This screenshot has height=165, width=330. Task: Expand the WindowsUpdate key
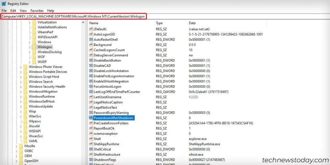coord(21,106)
